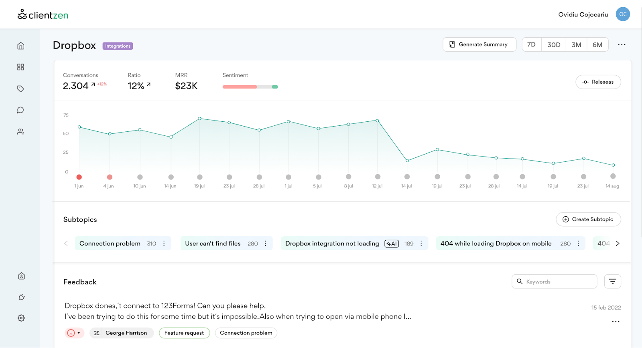Select User can't find files subtopic
This screenshot has width=642, height=348.
click(226, 243)
